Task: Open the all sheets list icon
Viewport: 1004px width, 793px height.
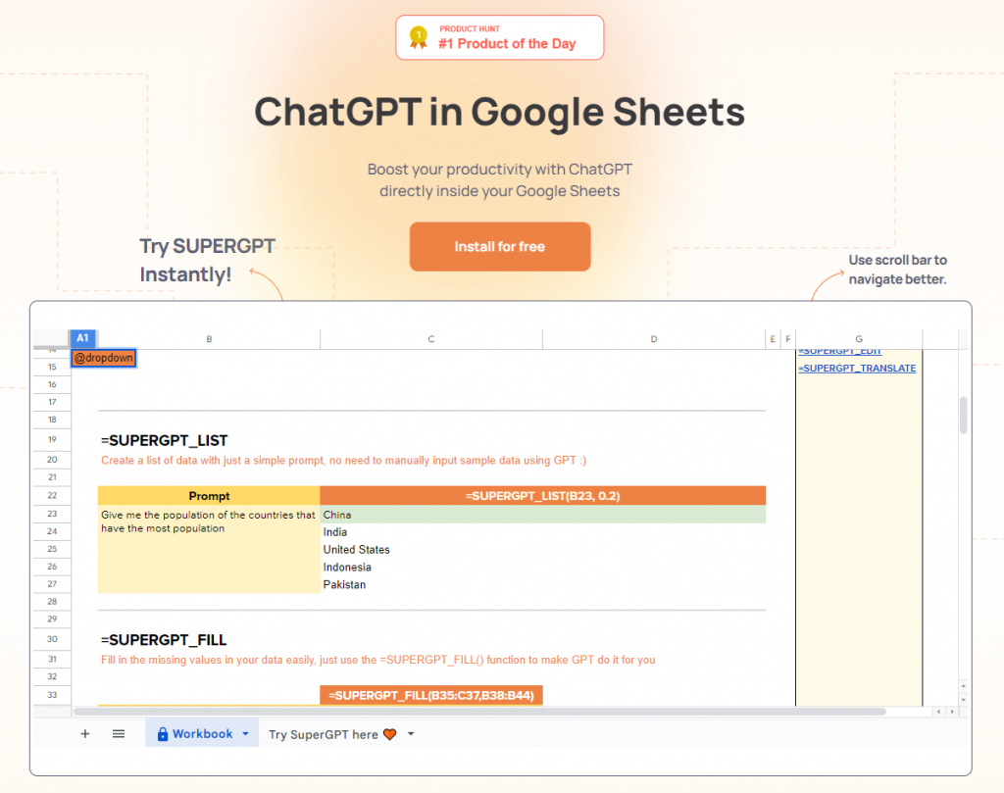Action: 119,734
